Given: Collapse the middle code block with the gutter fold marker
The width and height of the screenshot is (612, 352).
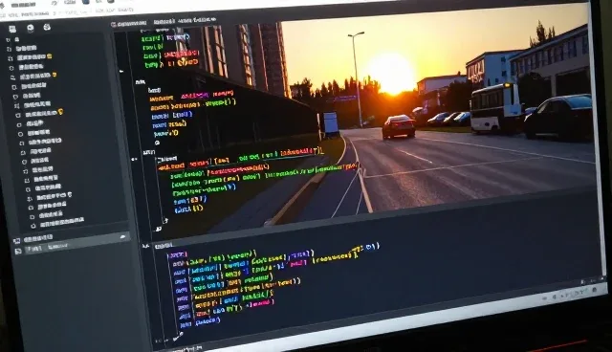Looking at the screenshot, I should 134,159.
